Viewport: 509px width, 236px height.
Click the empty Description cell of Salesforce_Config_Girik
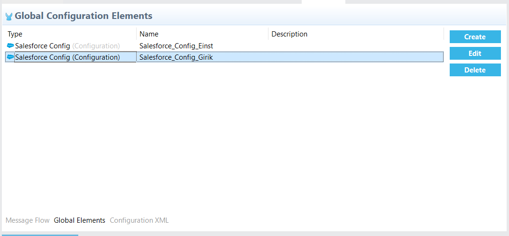click(356, 57)
